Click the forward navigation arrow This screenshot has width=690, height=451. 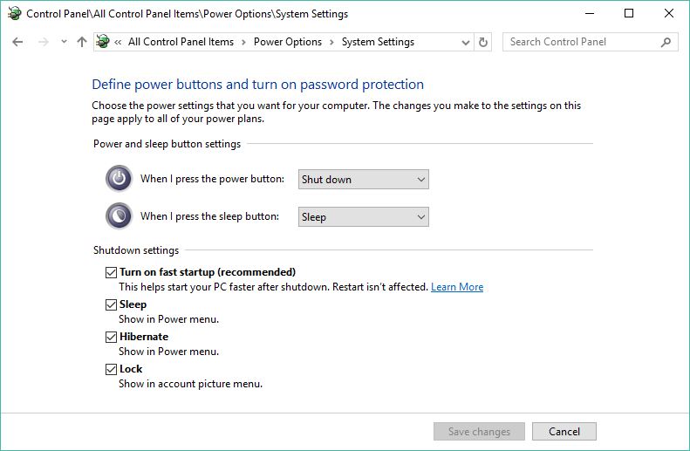43,42
